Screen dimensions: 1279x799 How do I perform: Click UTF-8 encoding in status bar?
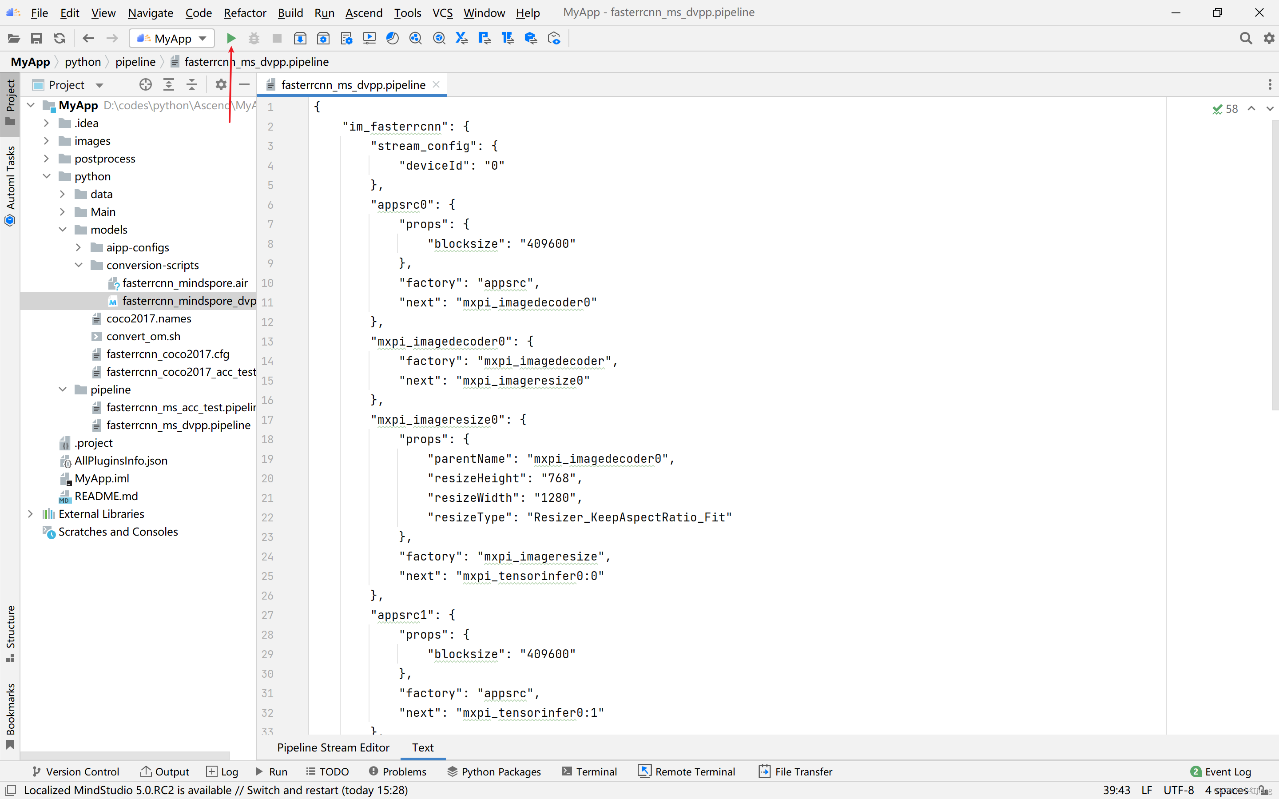[1178, 790]
